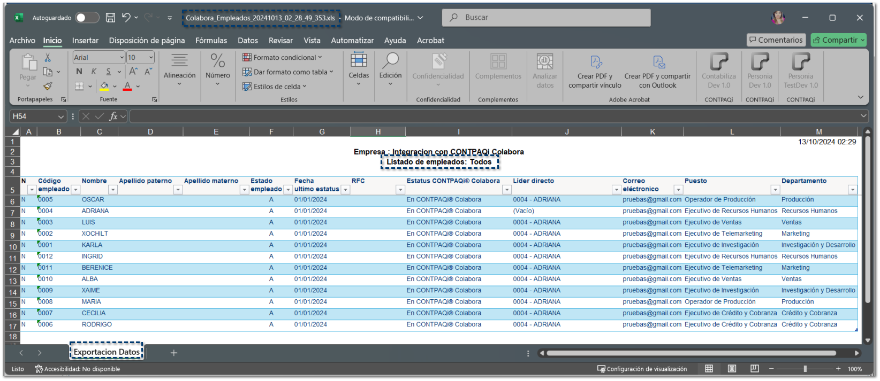
Task: Open the Fórmulas ribbon tab
Action: (x=211, y=41)
